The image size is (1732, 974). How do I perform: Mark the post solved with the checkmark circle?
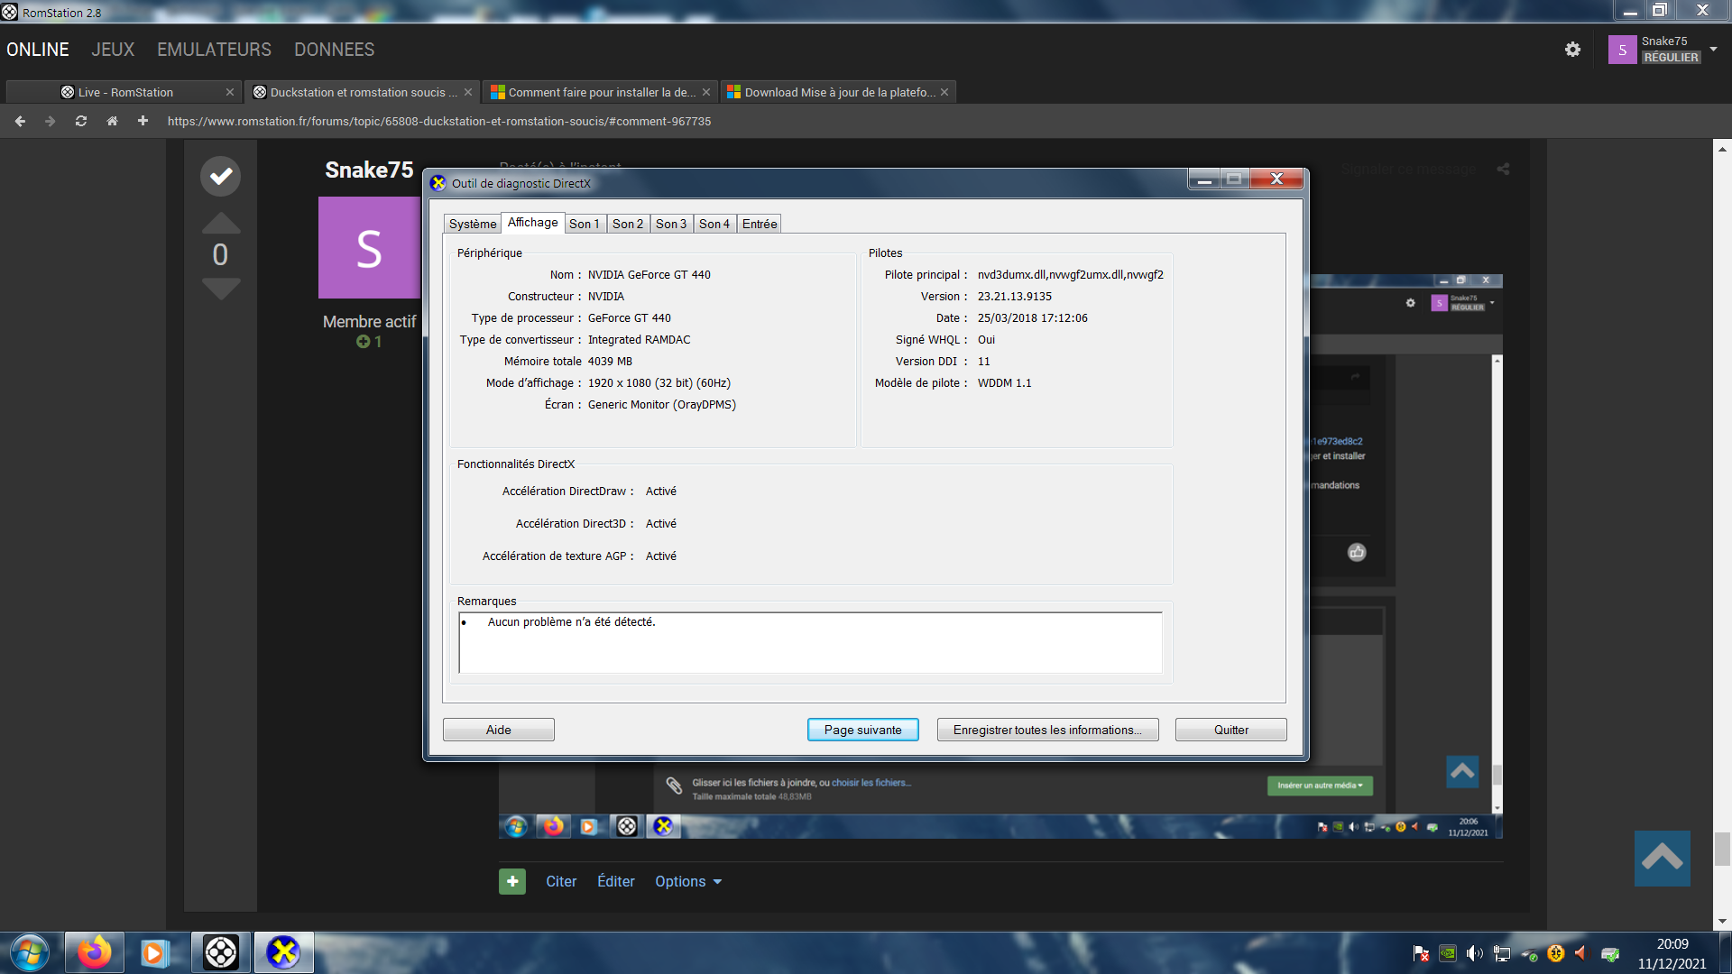[x=220, y=176]
